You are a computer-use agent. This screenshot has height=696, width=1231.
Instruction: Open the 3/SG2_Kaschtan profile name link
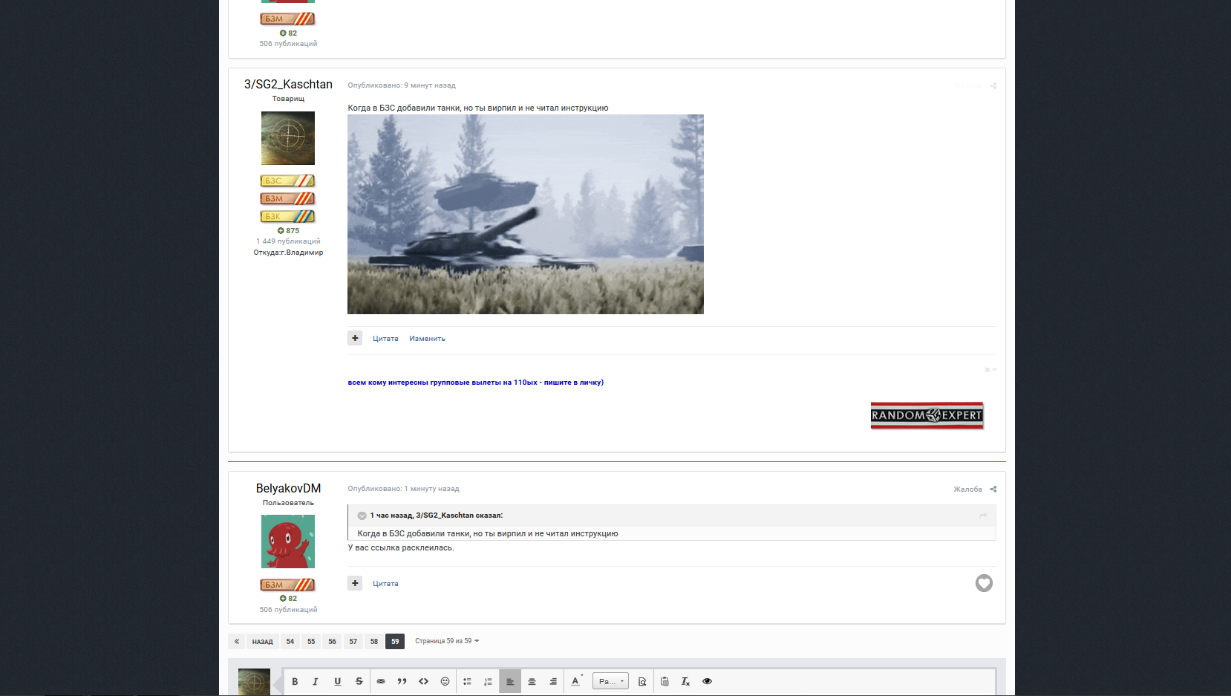click(288, 84)
